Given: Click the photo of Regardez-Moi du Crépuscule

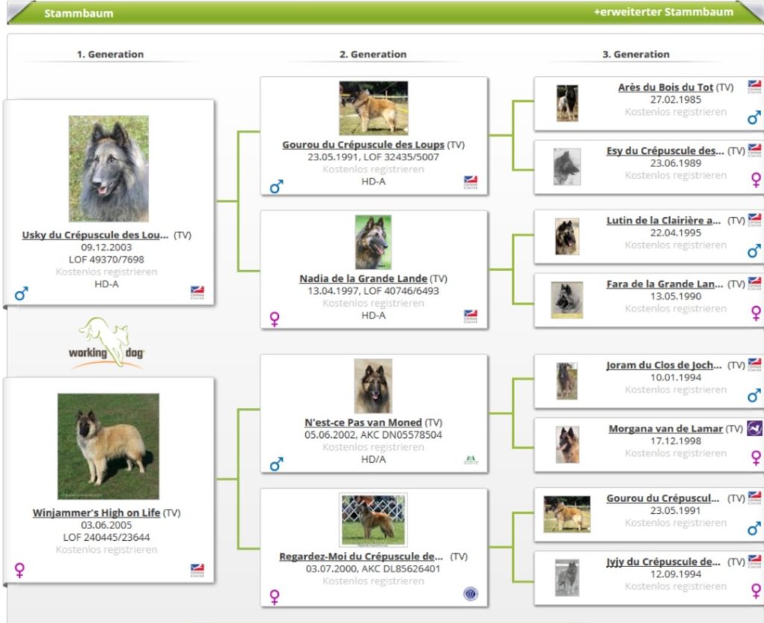Looking at the screenshot, I should (x=373, y=520).
